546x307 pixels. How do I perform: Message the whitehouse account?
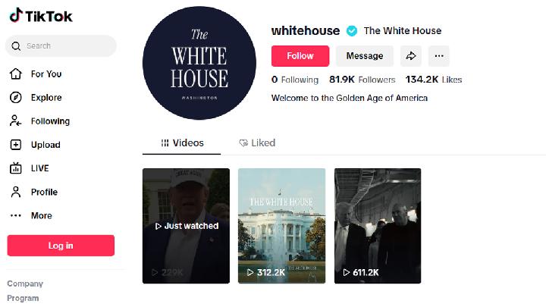coord(365,55)
